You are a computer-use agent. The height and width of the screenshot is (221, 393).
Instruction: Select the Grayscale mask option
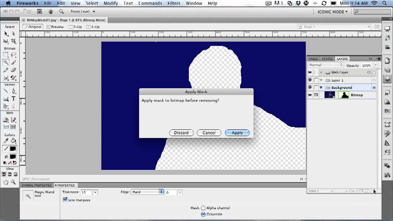pyautogui.click(x=203, y=214)
